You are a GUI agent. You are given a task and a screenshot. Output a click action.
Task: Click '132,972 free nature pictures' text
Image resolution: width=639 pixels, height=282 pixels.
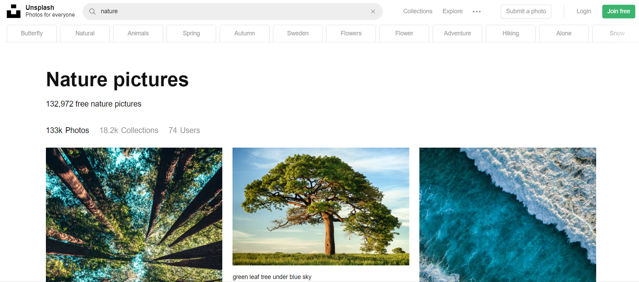click(x=94, y=104)
